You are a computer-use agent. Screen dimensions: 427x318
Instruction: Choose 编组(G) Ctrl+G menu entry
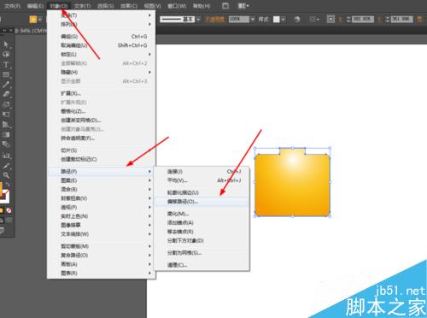point(101,37)
